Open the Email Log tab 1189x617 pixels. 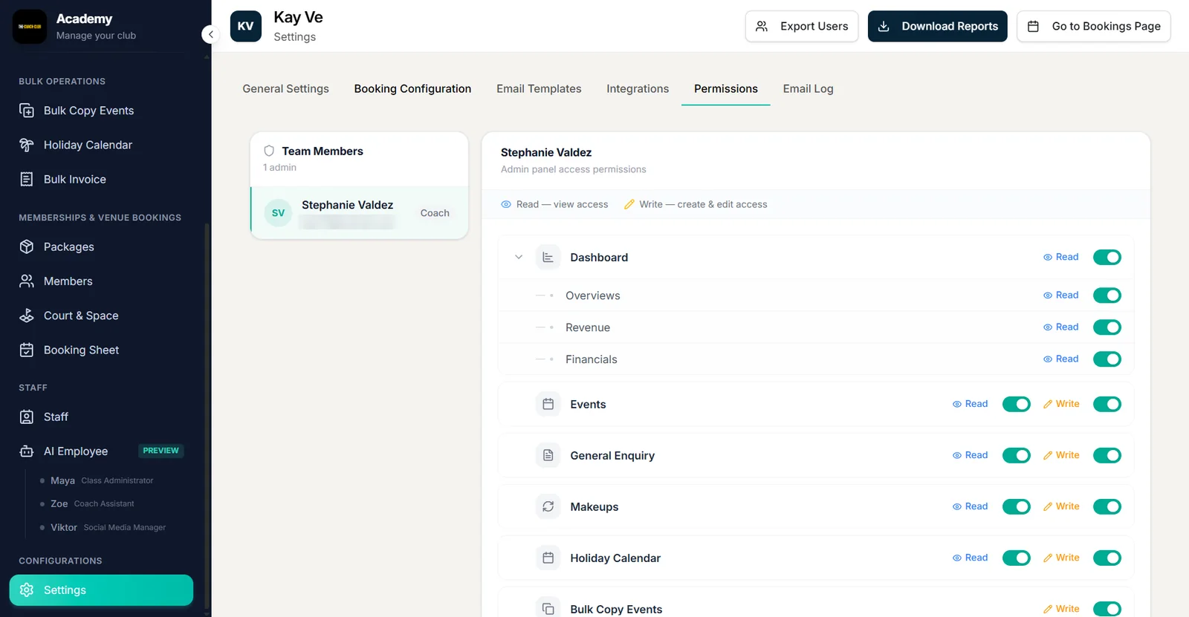[808, 88]
